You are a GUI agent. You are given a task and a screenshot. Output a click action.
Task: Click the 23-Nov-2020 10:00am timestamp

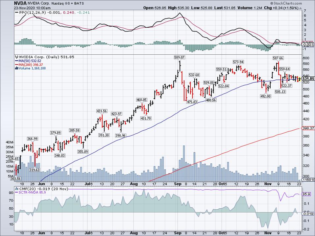point(32,8)
